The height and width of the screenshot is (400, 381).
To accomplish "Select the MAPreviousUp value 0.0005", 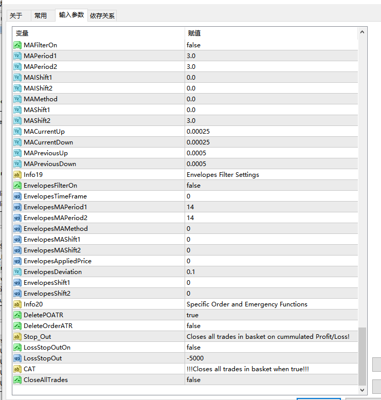I will (x=196, y=153).
